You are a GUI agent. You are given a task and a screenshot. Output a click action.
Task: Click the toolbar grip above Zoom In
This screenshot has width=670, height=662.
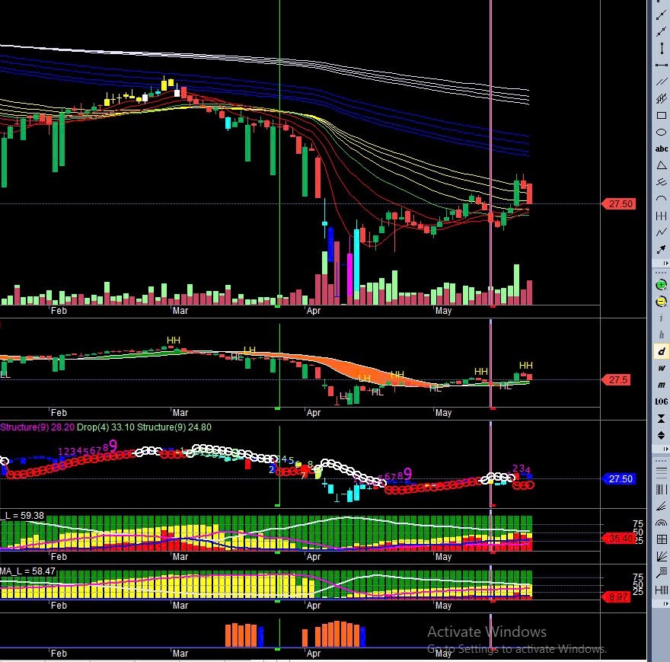tap(661, 273)
